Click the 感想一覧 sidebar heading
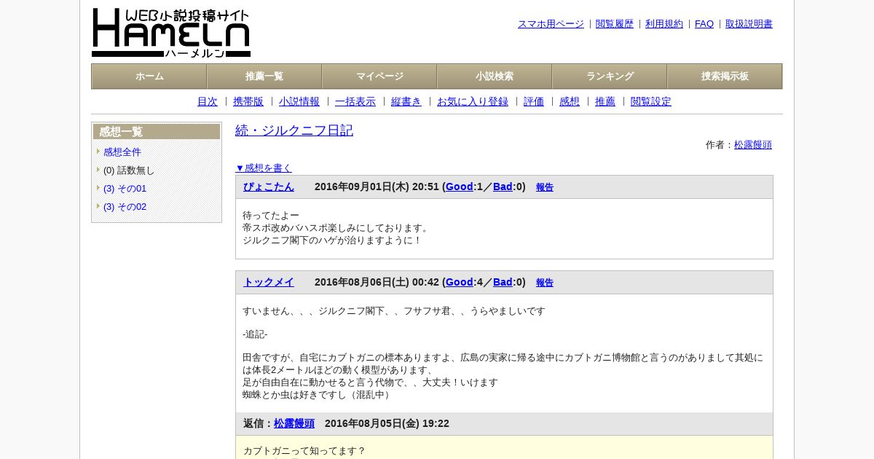Image resolution: width=874 pixels, height=459 pixels. 157,132
